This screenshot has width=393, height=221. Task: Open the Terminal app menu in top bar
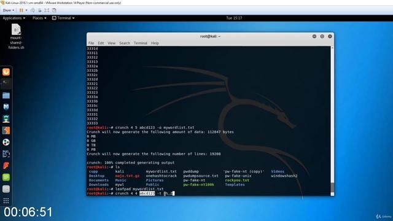tap(63, 18)
